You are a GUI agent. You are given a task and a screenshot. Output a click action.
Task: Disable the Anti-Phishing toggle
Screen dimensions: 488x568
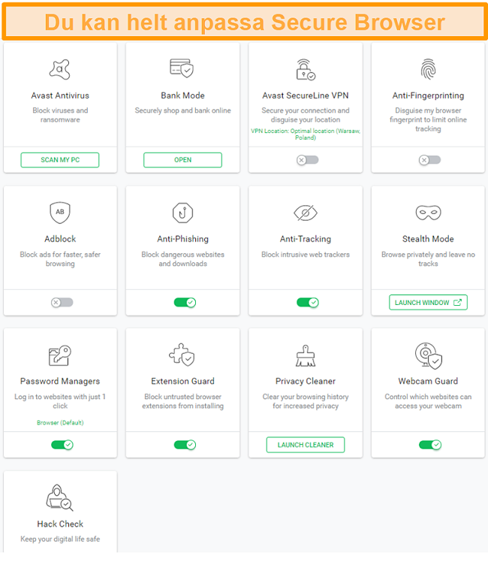click(x=185, y=303)
